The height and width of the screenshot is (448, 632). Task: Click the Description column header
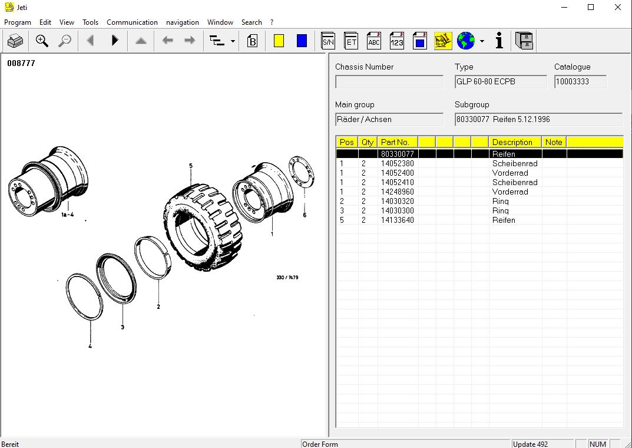point(515,142)
